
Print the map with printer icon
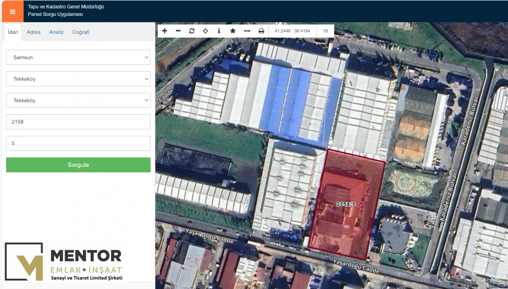coord(261,31)
